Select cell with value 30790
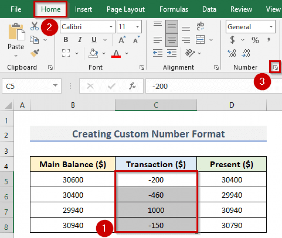 pos(232,225)
